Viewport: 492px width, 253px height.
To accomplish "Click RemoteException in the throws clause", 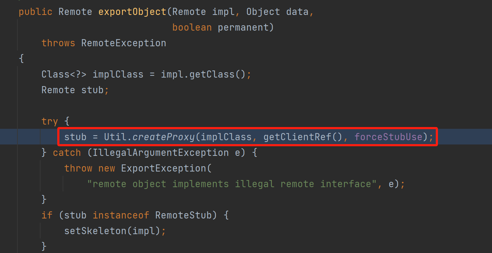I will (x=123, y=43).
